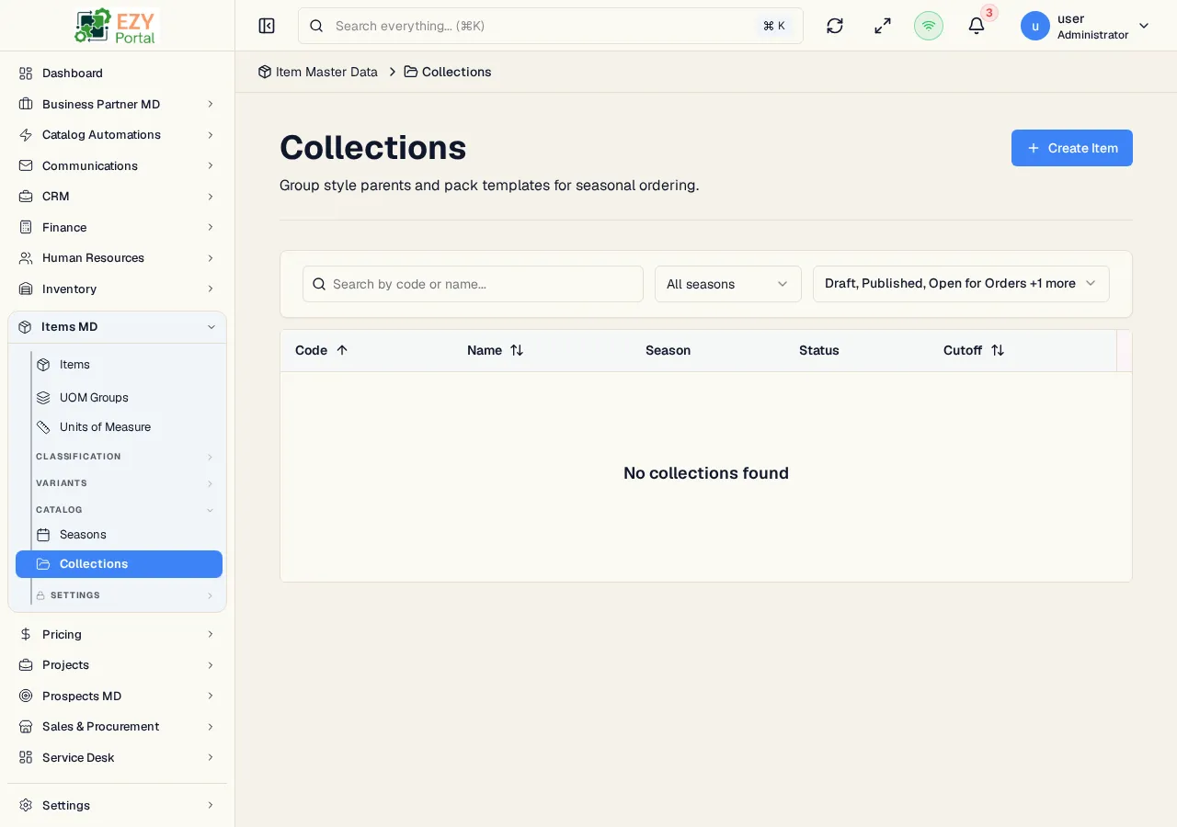Viewport: 1177px width, 827px height.
Task: Focus the Search everything field
Action: [x=551, y=26]
